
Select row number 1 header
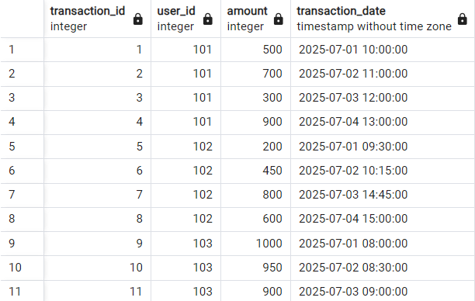pos(22,50)
